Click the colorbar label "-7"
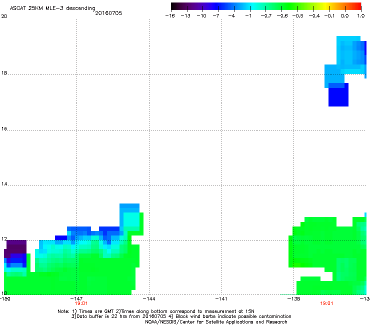Image resolution: width=370 pixels, height=325 pixels. [216, 16]
